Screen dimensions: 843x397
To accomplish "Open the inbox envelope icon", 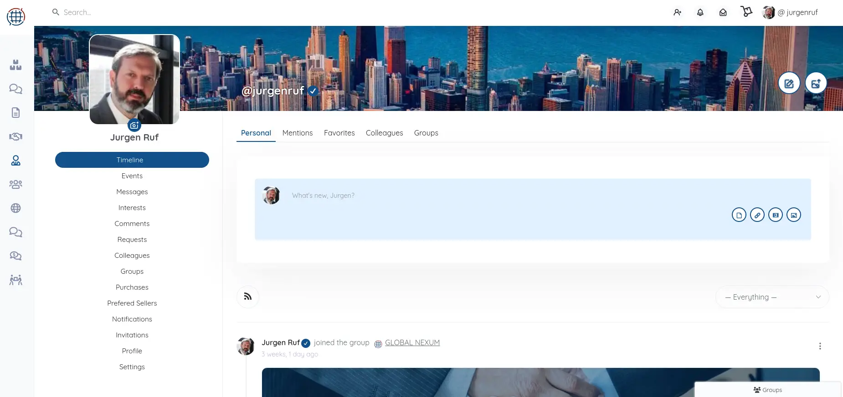I will point(723,13).
